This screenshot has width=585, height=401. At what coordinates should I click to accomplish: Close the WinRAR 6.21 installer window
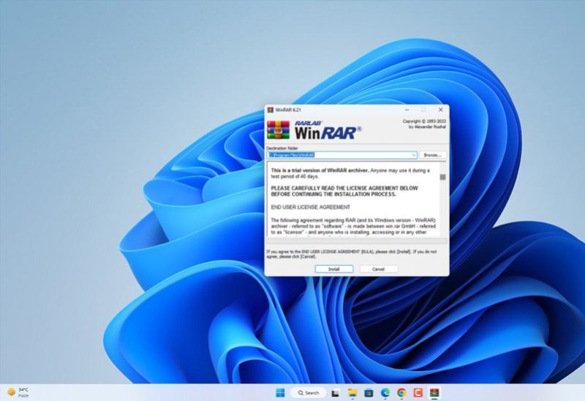(441, 110)
